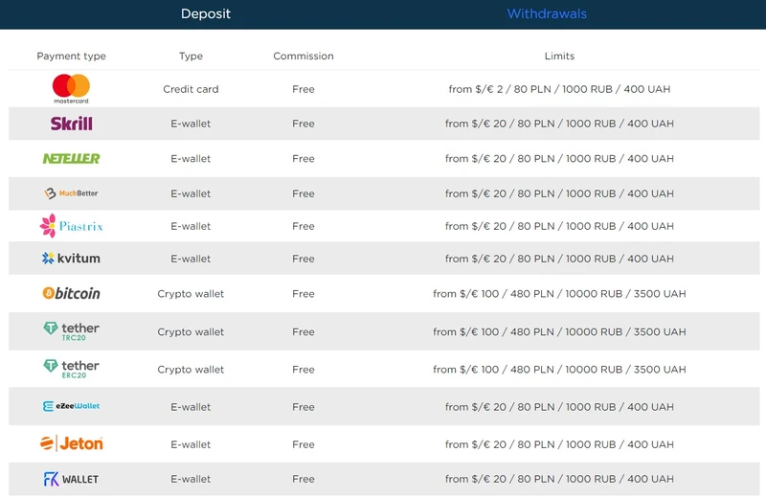Click the Limits column header
The width and height of the screenshot is (766, 498).
point(559,57)
